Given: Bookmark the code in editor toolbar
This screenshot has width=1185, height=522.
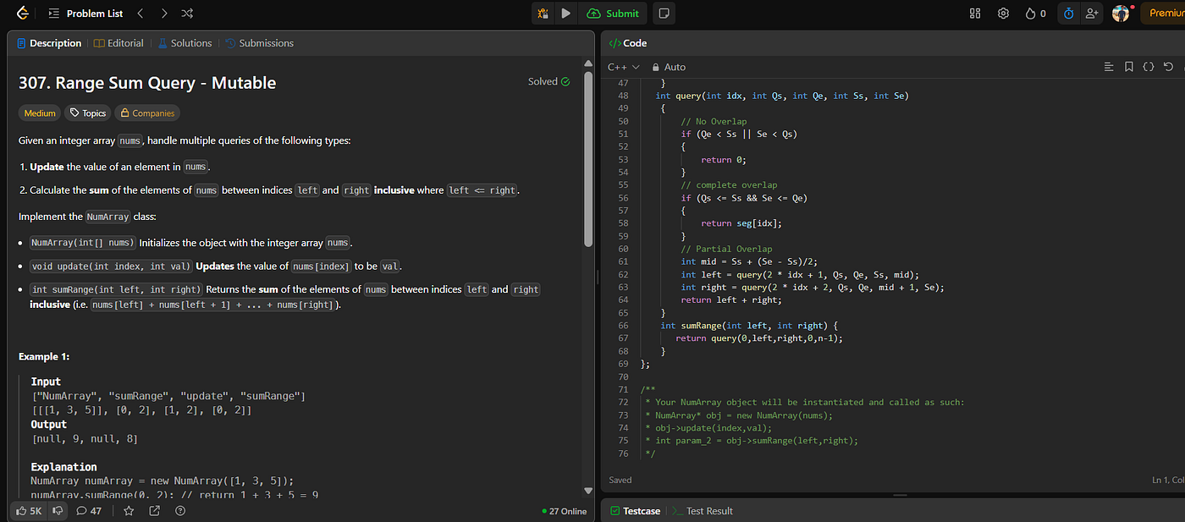Looking at the screenshot, I should click(1128, 67).
